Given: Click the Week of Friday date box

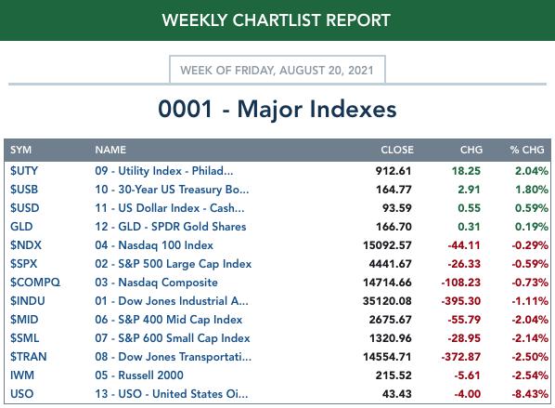Looking at the screenshot, I should [277, 70].
